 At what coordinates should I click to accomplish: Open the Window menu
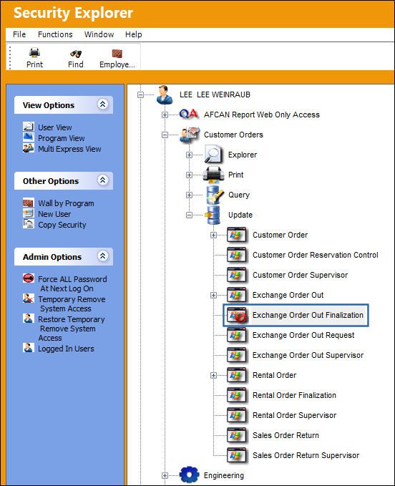pos(99,34)
